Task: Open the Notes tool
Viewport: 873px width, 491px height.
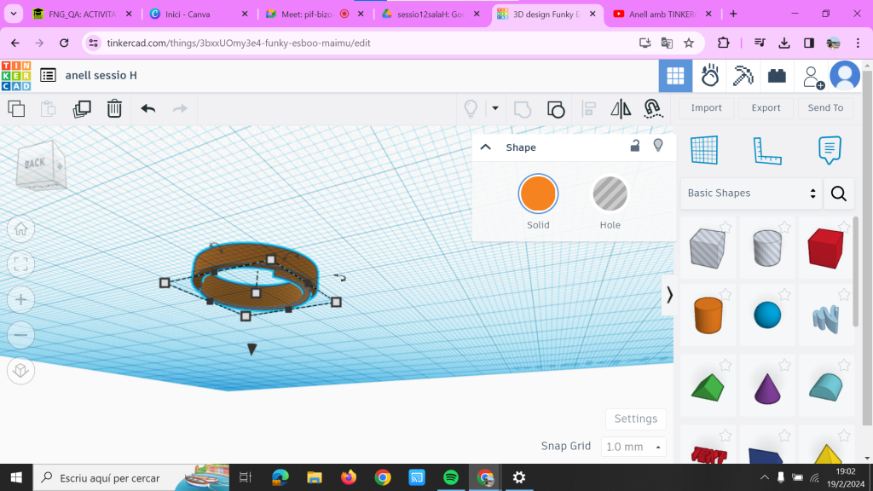Action: [x=830, y=150]
